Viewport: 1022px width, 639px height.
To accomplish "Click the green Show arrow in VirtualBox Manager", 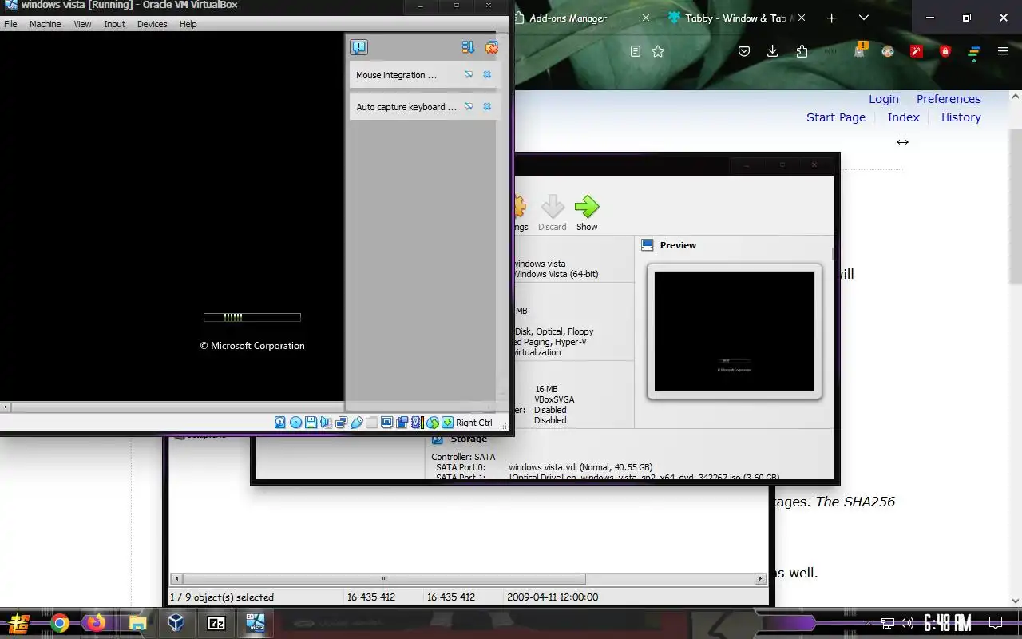I will [587, 207].
